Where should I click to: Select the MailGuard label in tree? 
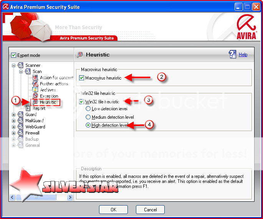click(x=35, y=121)
